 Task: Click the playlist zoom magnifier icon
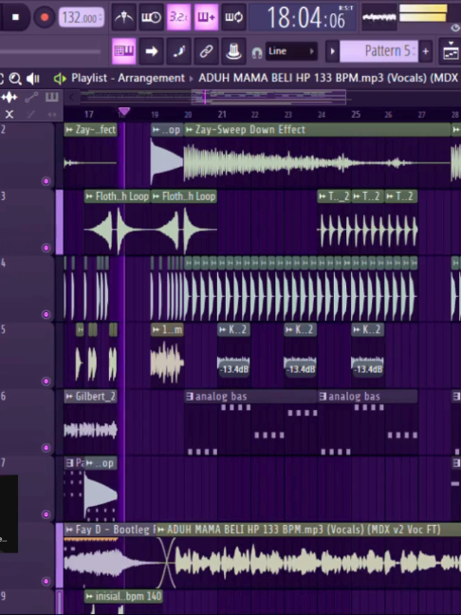pyautogui.click(x=15, y=79)
